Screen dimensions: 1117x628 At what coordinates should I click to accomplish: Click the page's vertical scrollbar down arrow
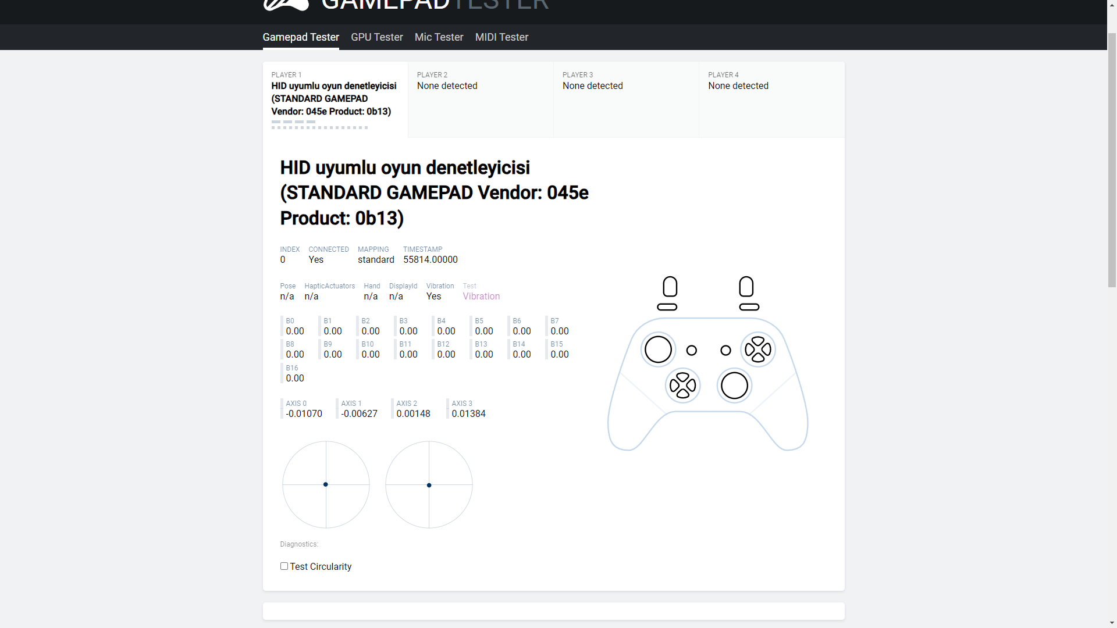click(1112, 623)
